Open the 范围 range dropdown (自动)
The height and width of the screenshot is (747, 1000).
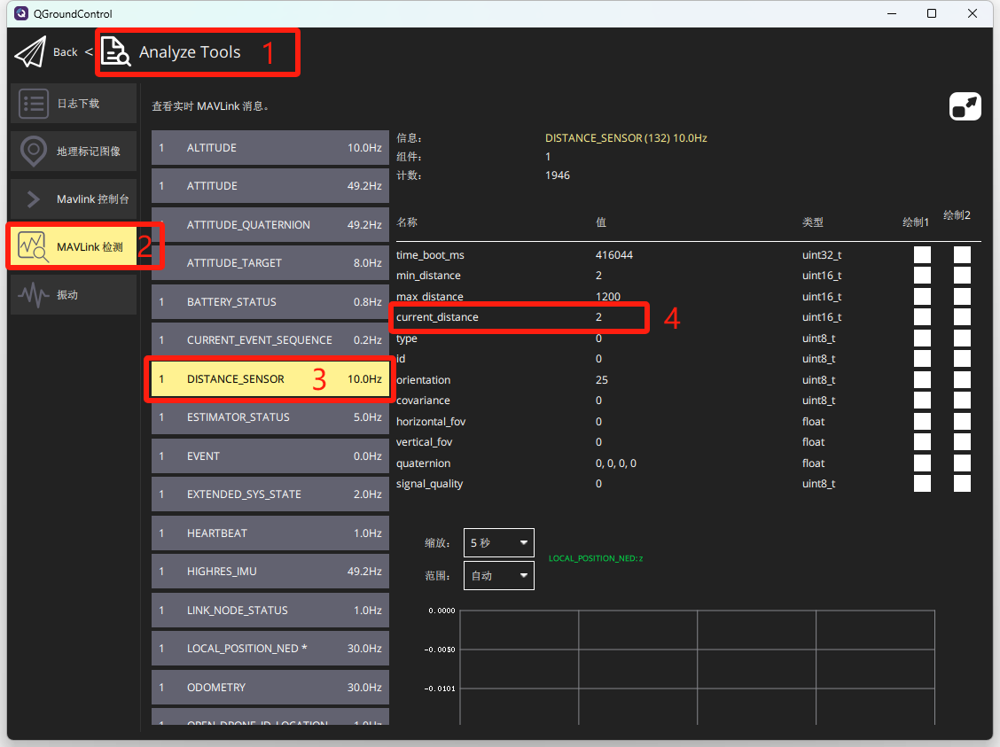499,576
